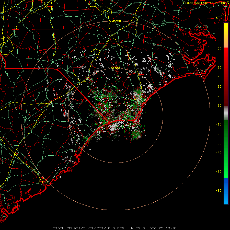Viewport: 230px width, 230px height.
Task: Click the -40 knot label on color scale
Action: [218, 153]
